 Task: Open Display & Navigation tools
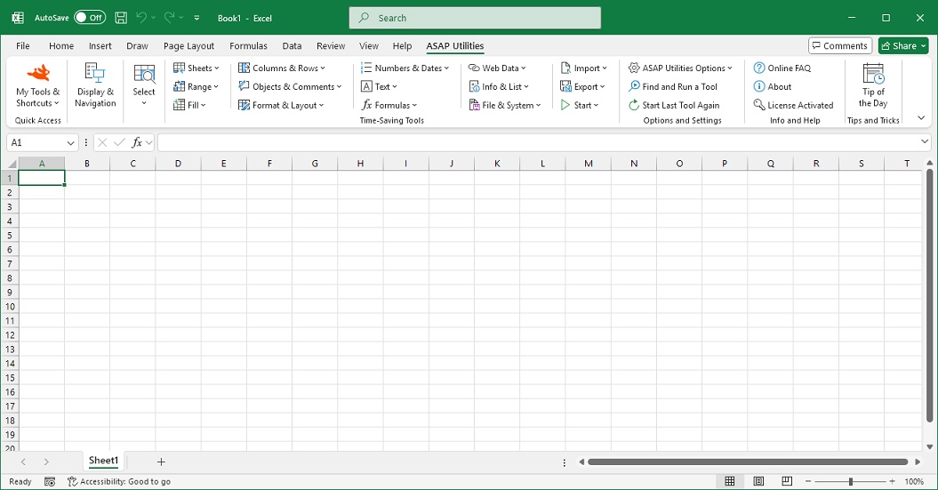(95, 85)
